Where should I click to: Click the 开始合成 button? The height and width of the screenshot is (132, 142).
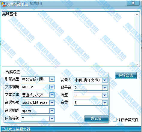126,75
